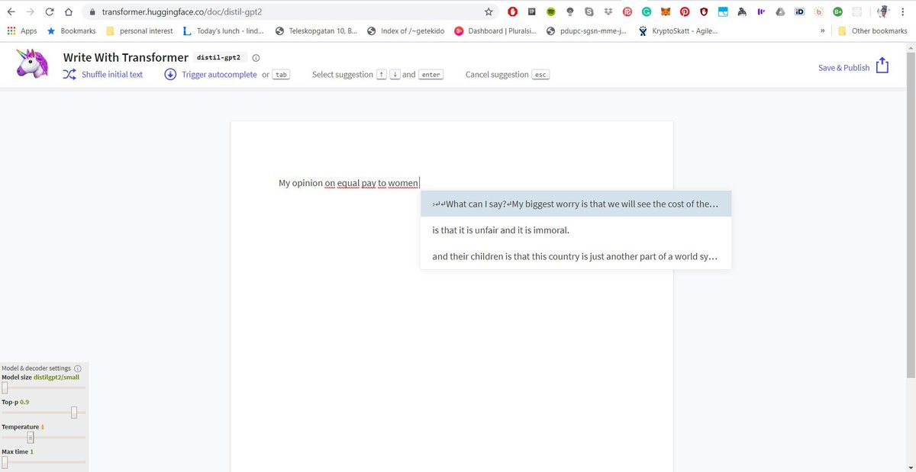The image size is (916, 472).
Task: Click the esc key hint
Action: click(540, 75)
